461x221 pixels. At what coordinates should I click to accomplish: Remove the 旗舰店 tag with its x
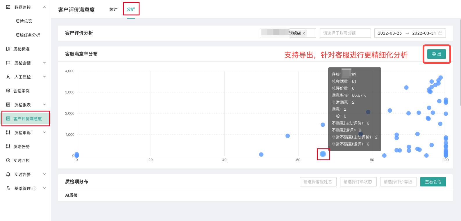(x=304, y=33)
